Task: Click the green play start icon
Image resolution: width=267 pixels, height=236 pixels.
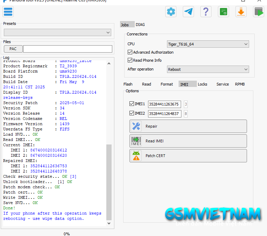Action: [x=259, y=12]
